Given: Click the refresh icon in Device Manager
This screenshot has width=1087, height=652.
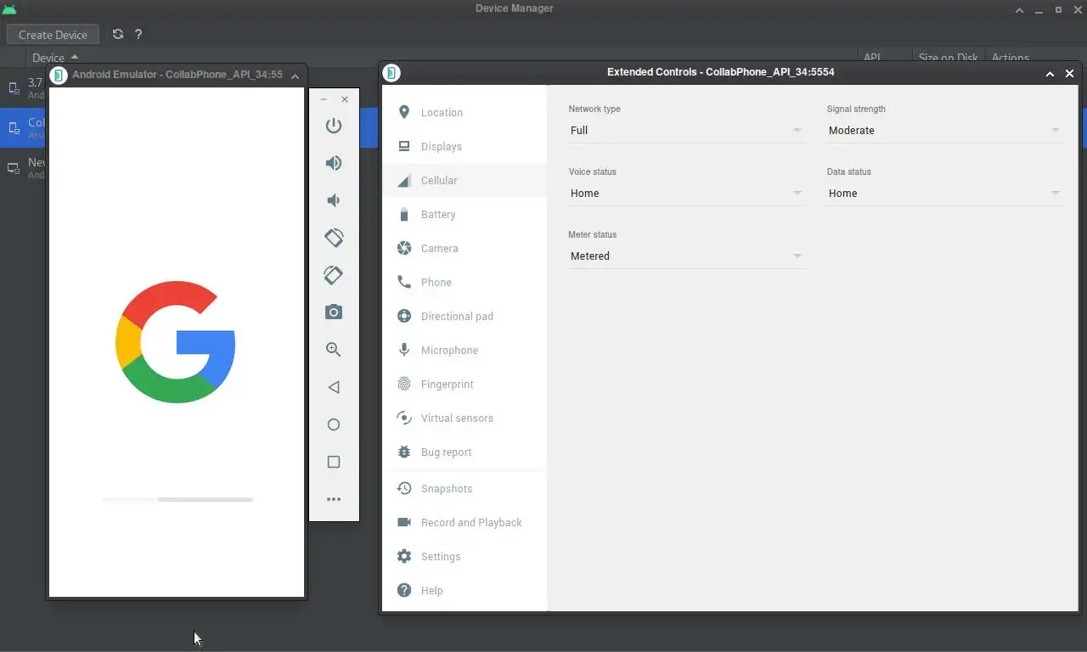Looking at the screenshot, I should point(118,34).
